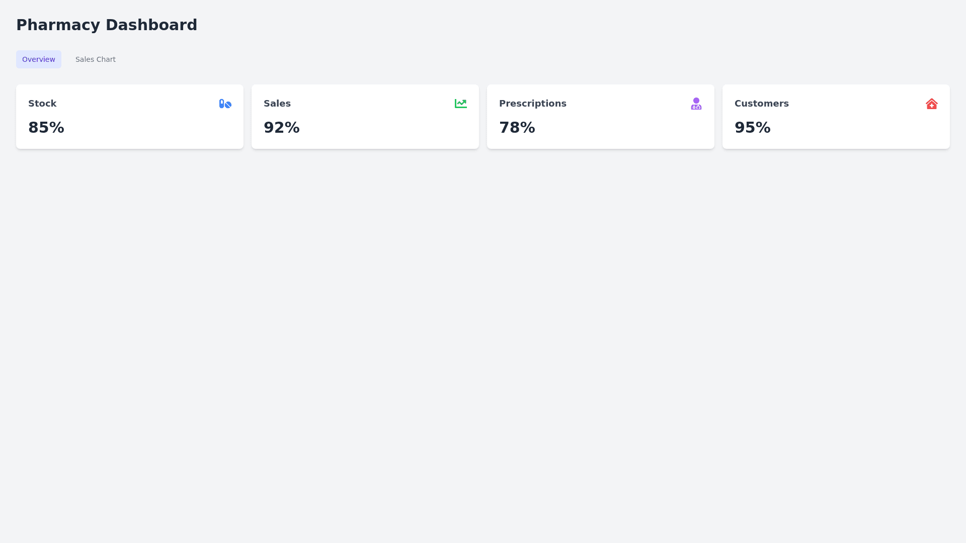Click the 78% prescriptions value

517,128
